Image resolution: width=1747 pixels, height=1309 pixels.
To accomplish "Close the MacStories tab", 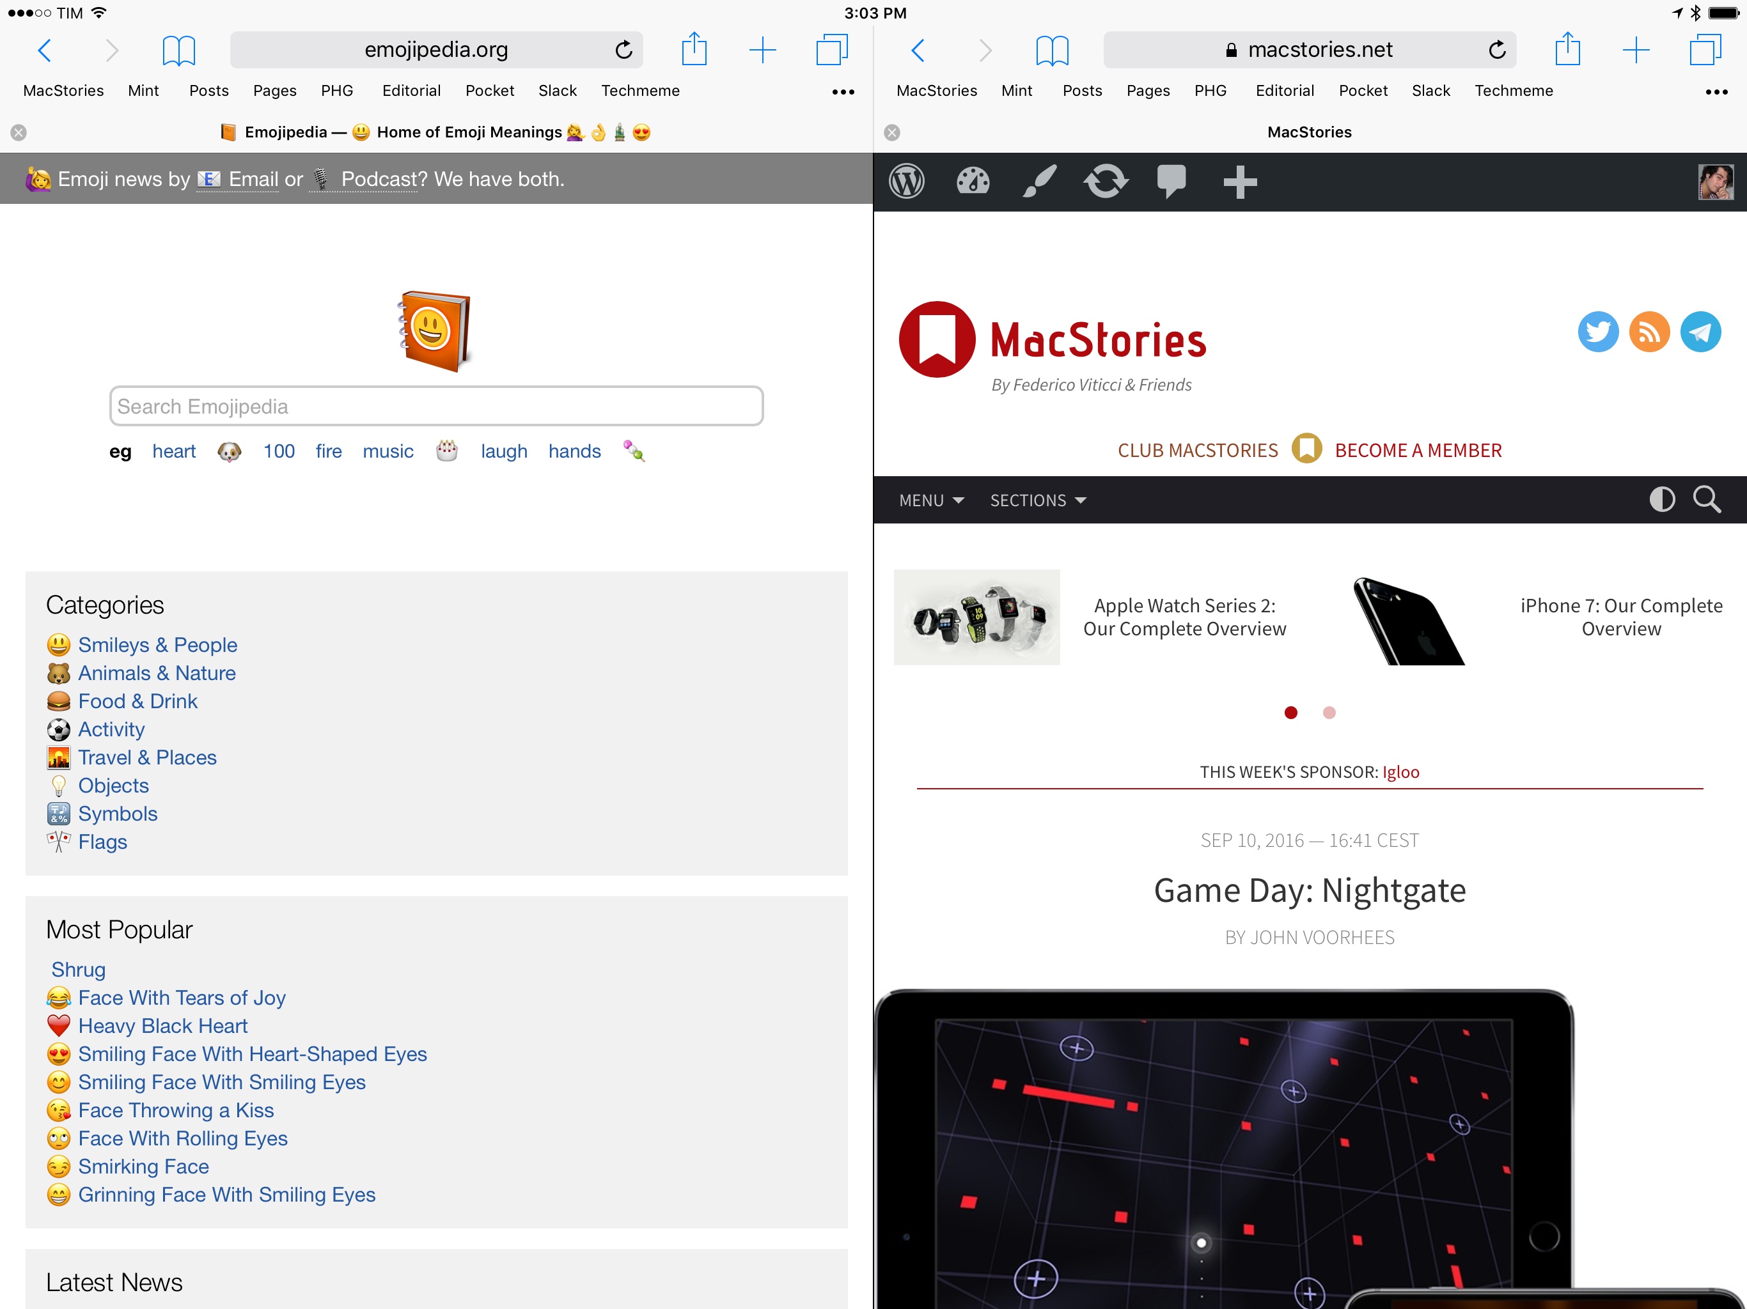I will (893, 133).
